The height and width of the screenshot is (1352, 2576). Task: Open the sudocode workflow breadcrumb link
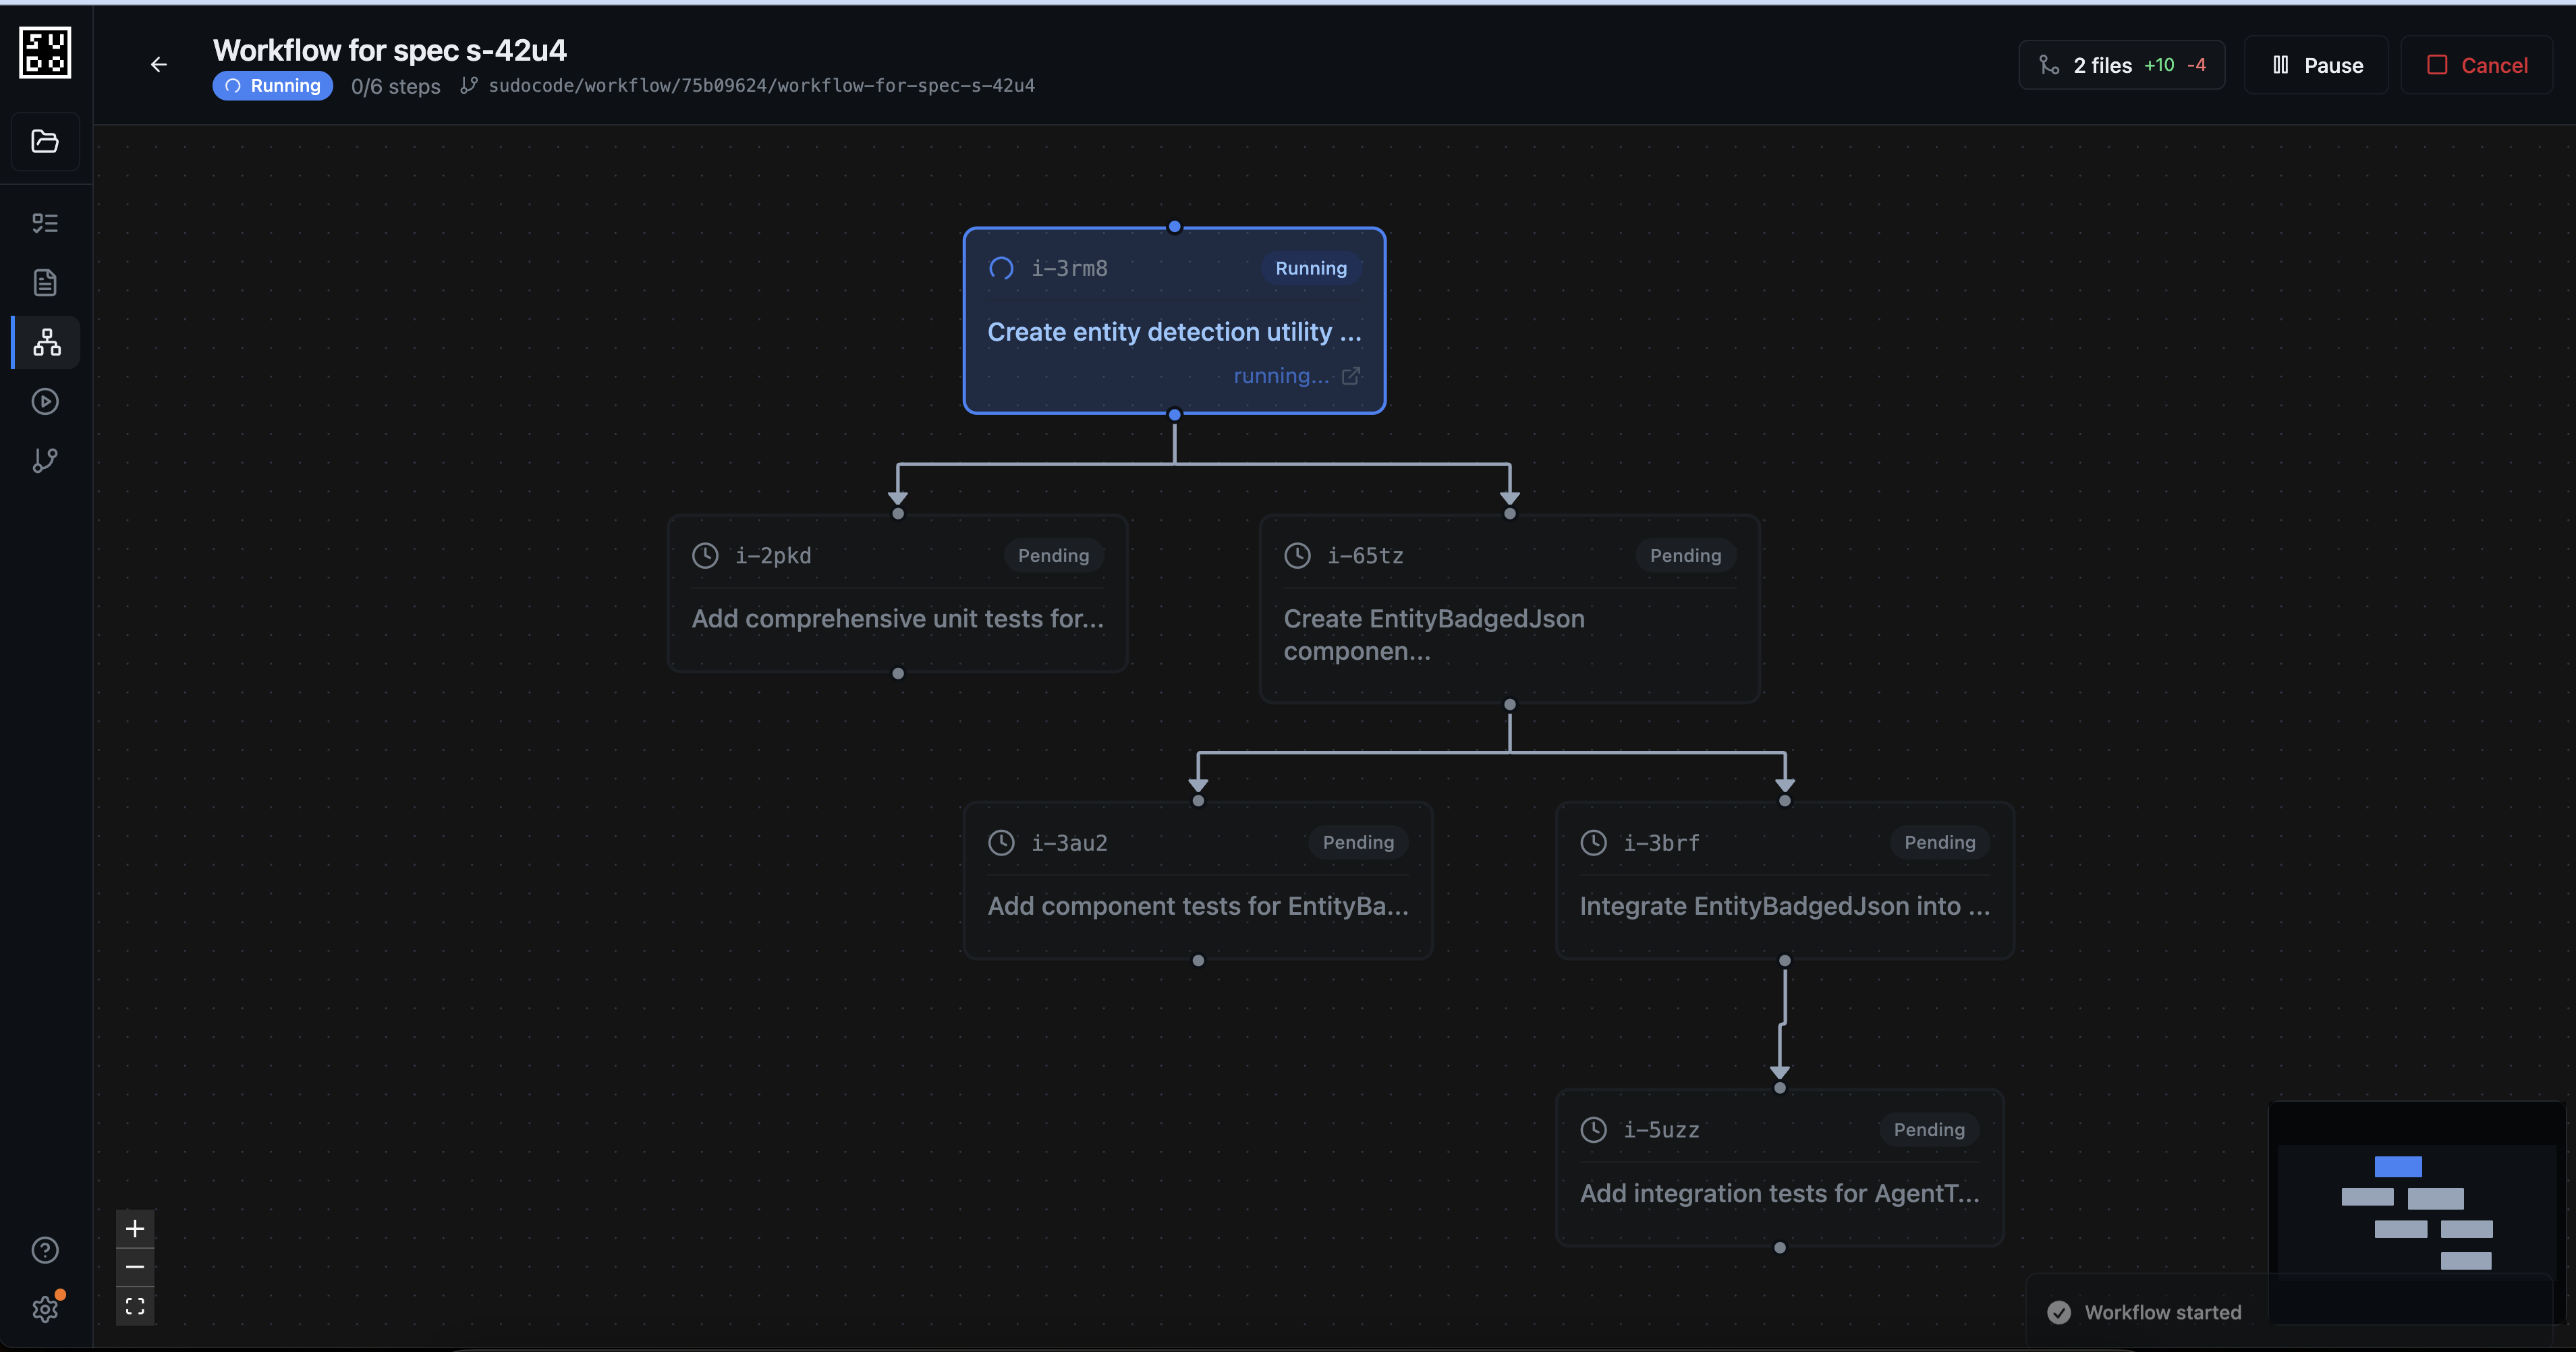(761, 85)
